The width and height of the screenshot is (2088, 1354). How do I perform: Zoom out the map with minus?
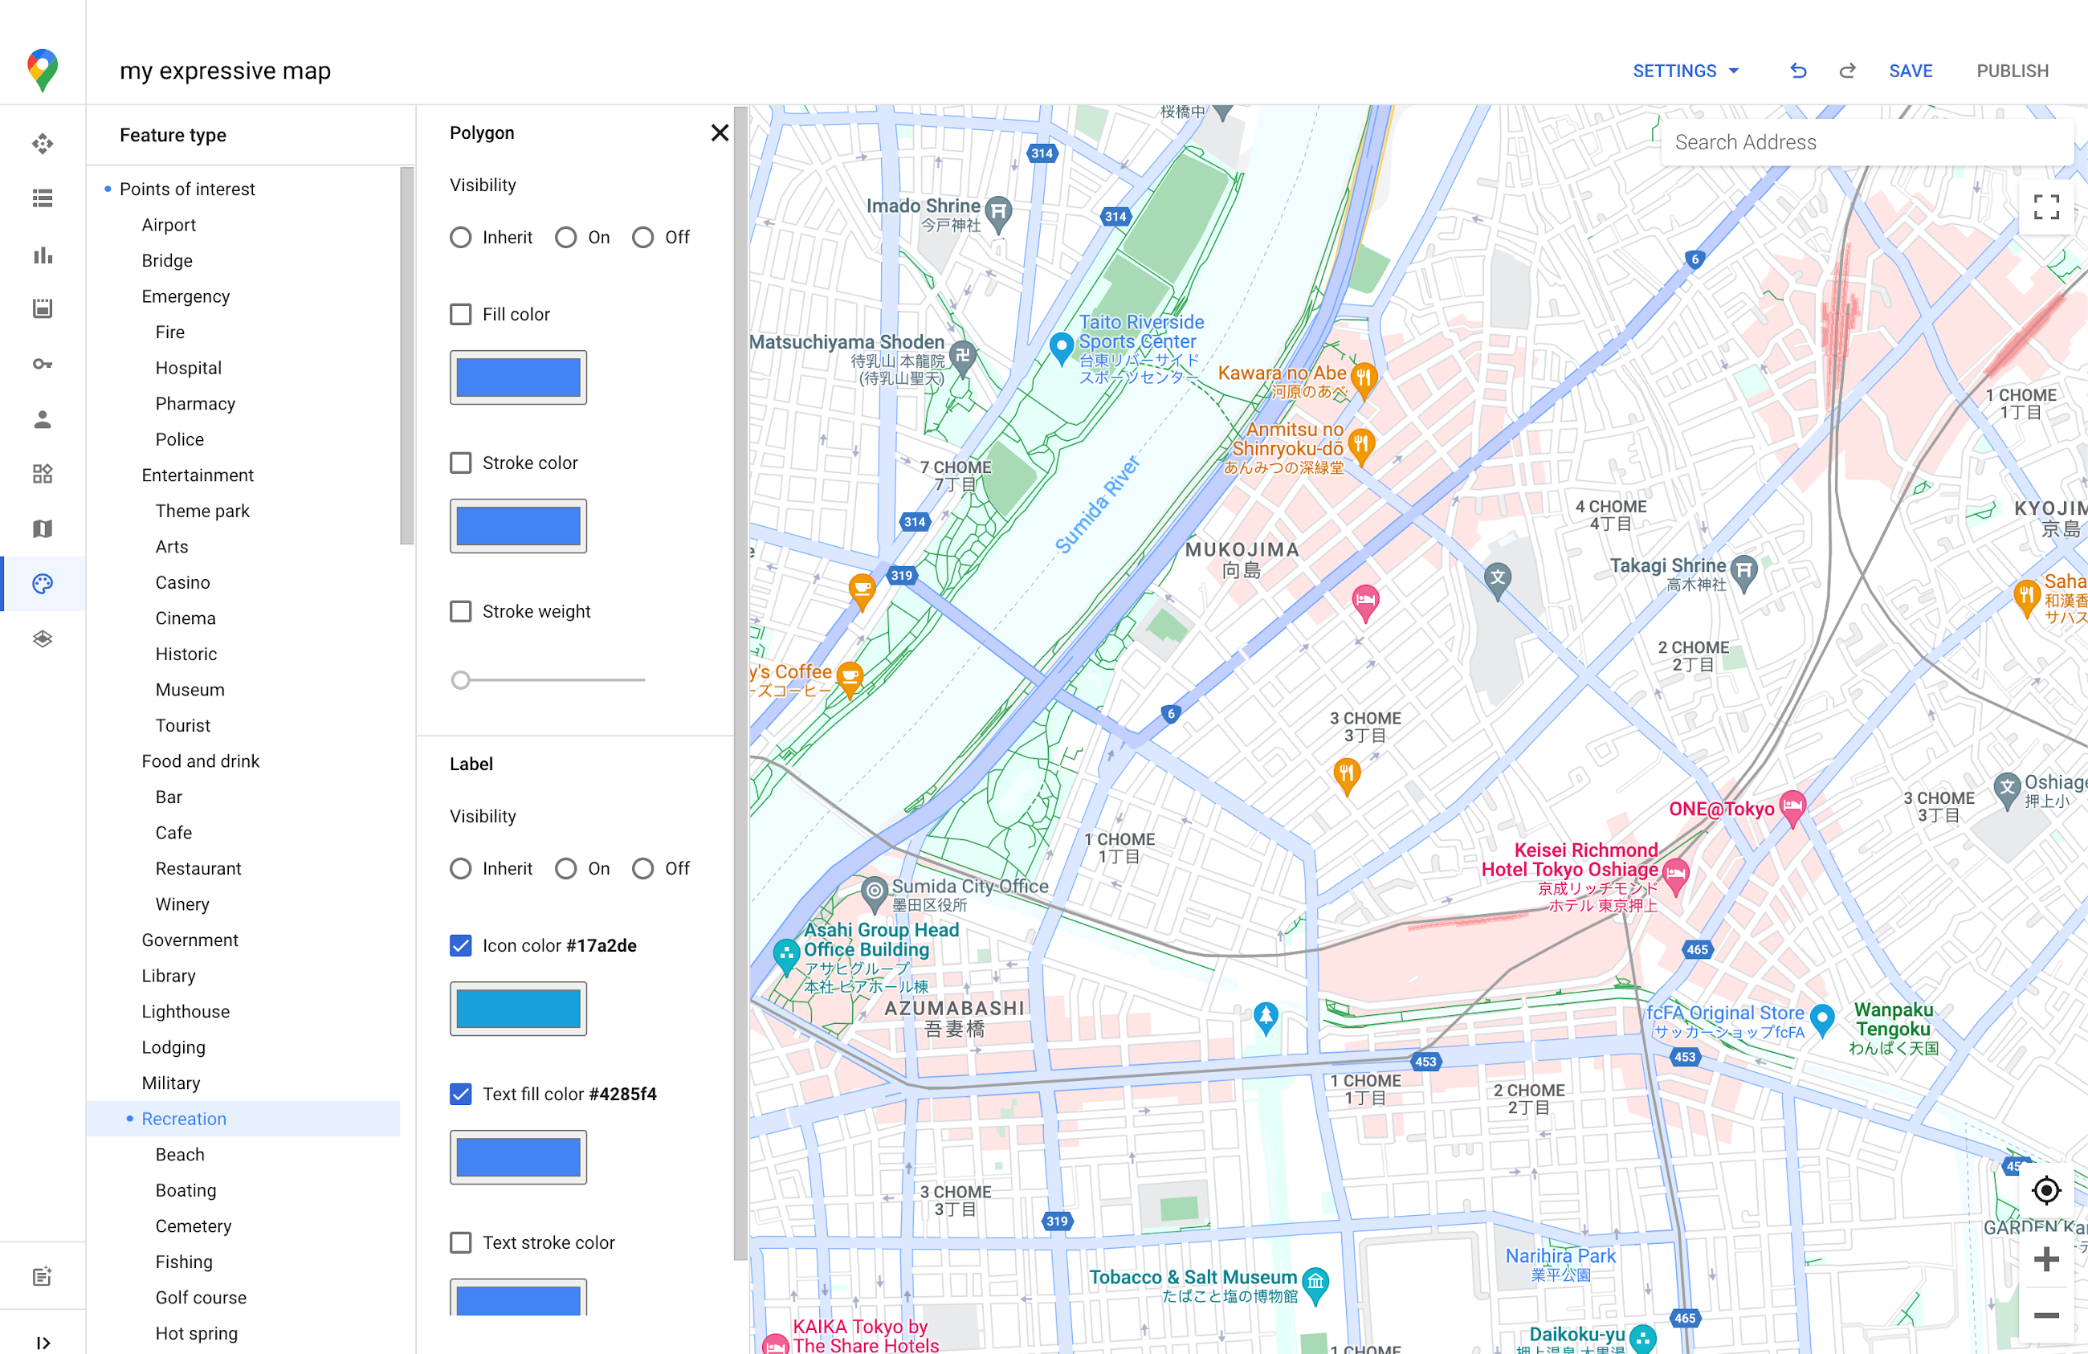click(2046, 1315)
